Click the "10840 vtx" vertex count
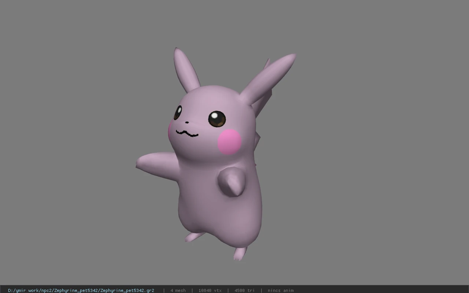Viewport: 469px width, 293px height. point(210,290)
